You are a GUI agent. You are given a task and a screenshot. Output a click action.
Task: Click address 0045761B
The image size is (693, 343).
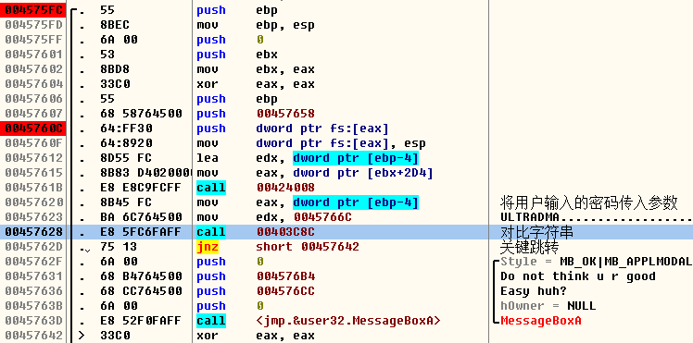click(33, 188)
